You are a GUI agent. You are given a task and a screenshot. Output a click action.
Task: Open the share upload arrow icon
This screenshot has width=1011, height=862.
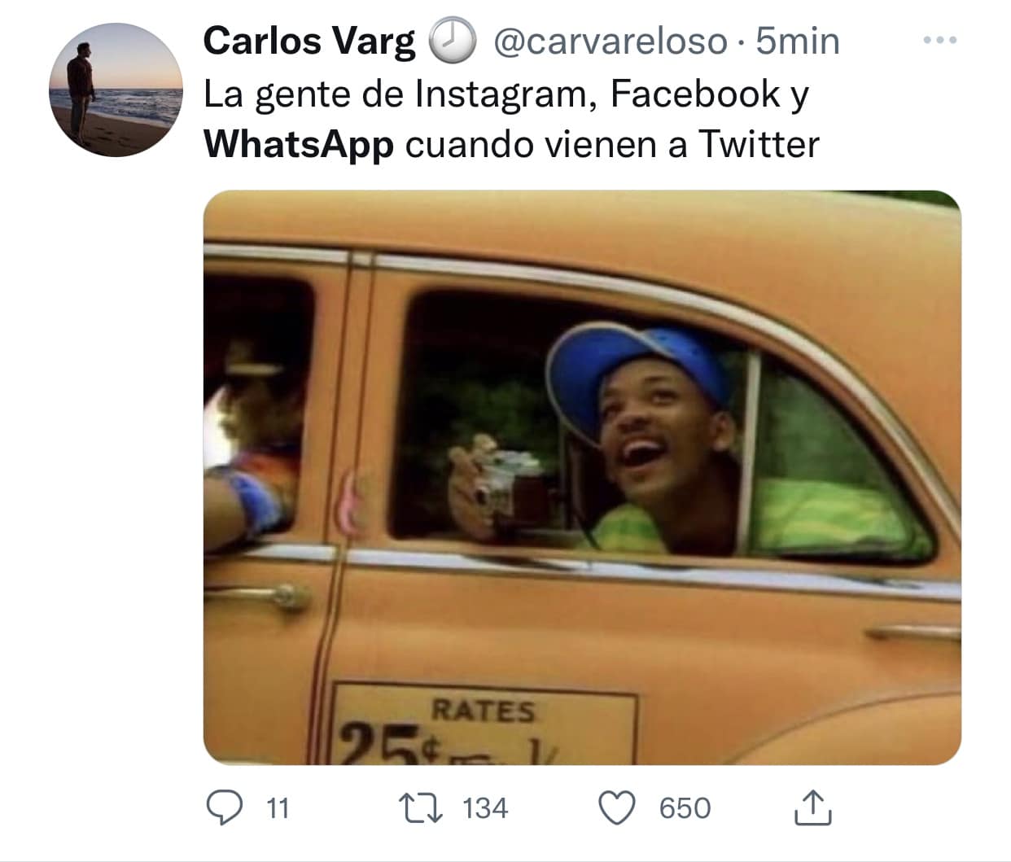pos(812,807)
